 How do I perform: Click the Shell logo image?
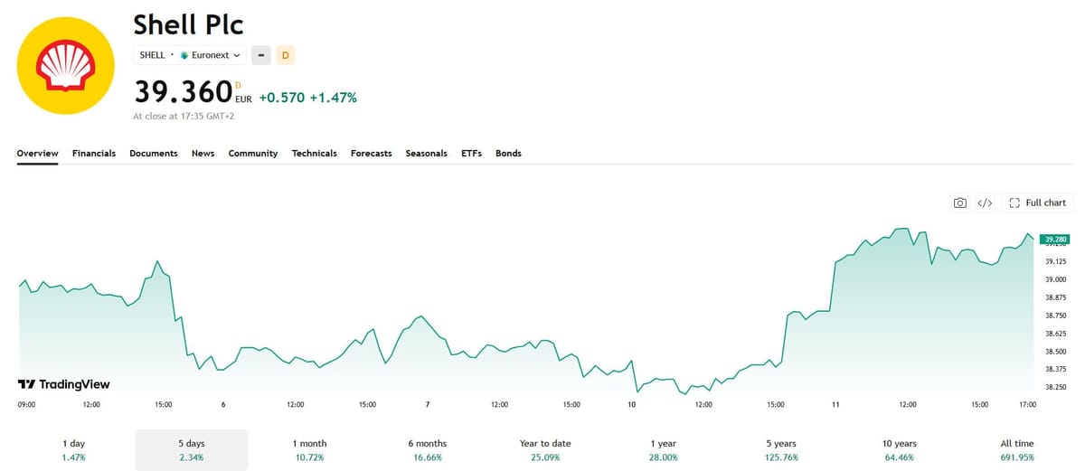[x=65, y=64]
